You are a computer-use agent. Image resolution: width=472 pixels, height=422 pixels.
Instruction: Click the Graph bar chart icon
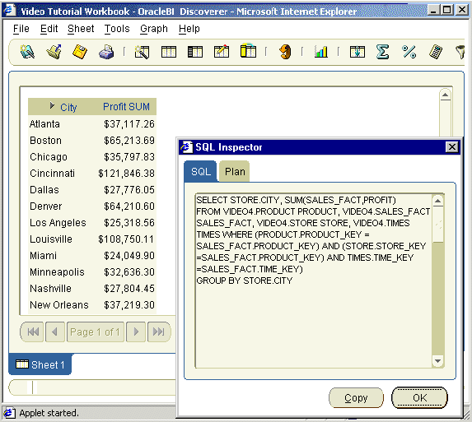(321, 51)
